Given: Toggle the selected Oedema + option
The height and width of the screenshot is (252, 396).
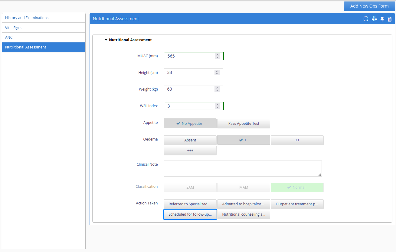Looking at the screenshot, I should click(x=244, y=140).
